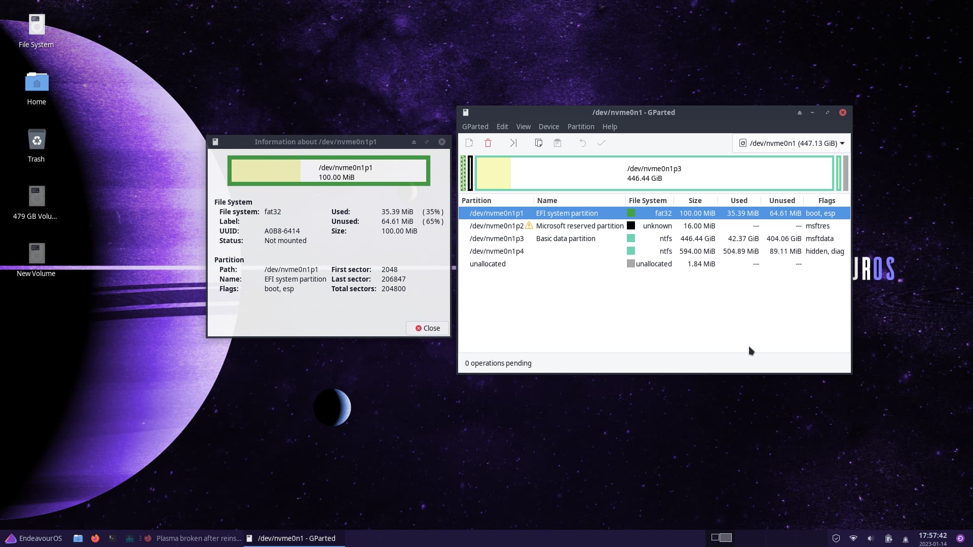The height and width of the screenshot is (547, 973).
Task: Click the Microsoft reserved partition name cell
Action: click(580, 226)
